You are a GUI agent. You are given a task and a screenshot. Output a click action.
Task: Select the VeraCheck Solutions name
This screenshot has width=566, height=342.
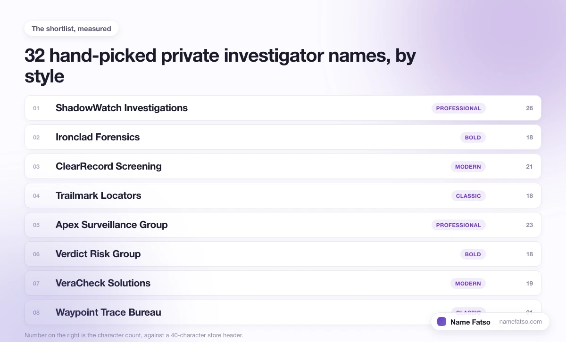pos(103,283)
